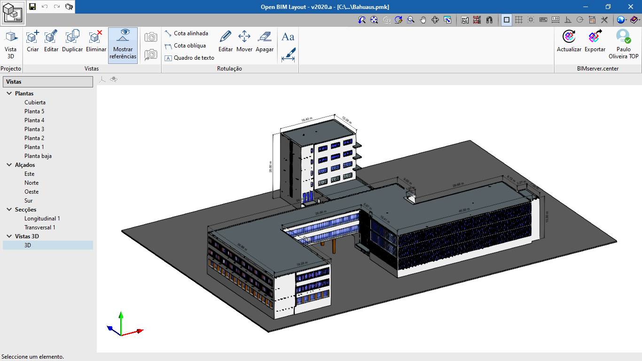
Task: Toggle the grid display icon
Action: click(x=519, y=20)
